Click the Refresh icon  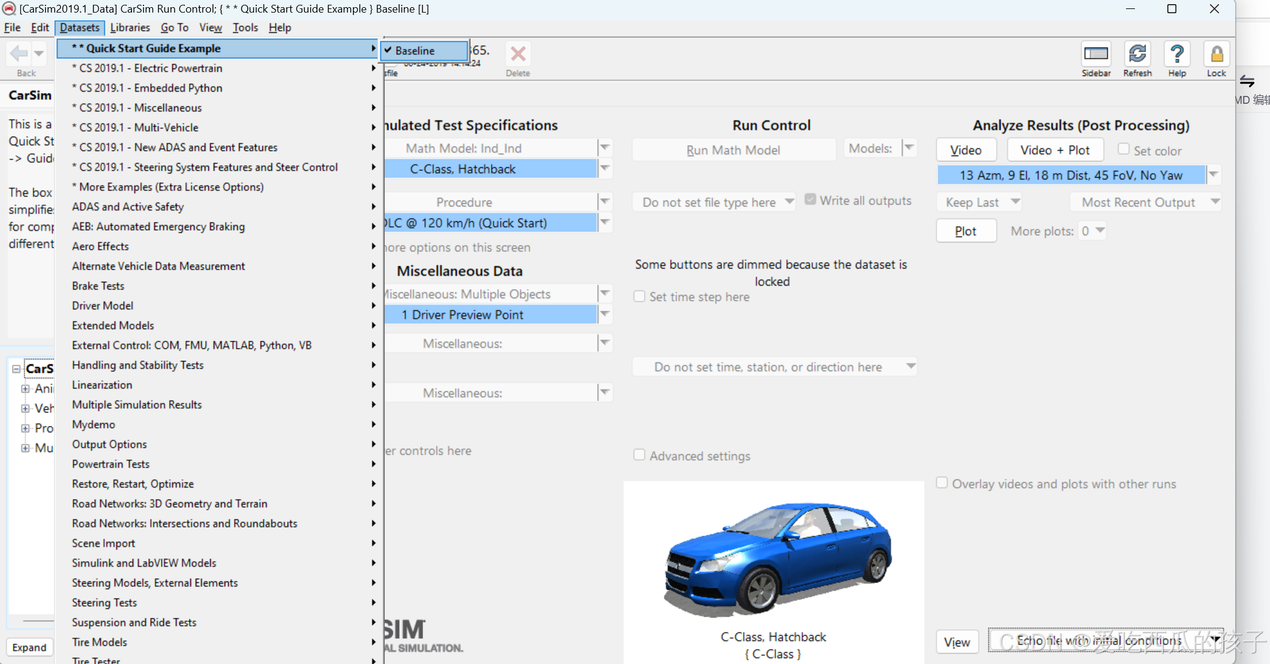[1137, 55]
